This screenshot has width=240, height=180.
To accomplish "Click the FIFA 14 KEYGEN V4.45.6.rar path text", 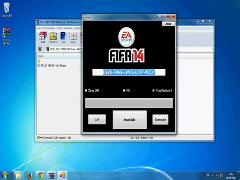I will tap(65, 49).
